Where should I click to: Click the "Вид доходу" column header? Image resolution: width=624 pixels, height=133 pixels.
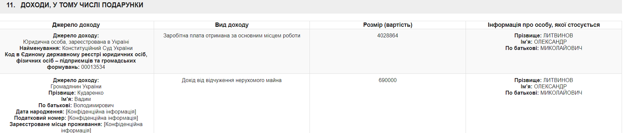[231, 25]
